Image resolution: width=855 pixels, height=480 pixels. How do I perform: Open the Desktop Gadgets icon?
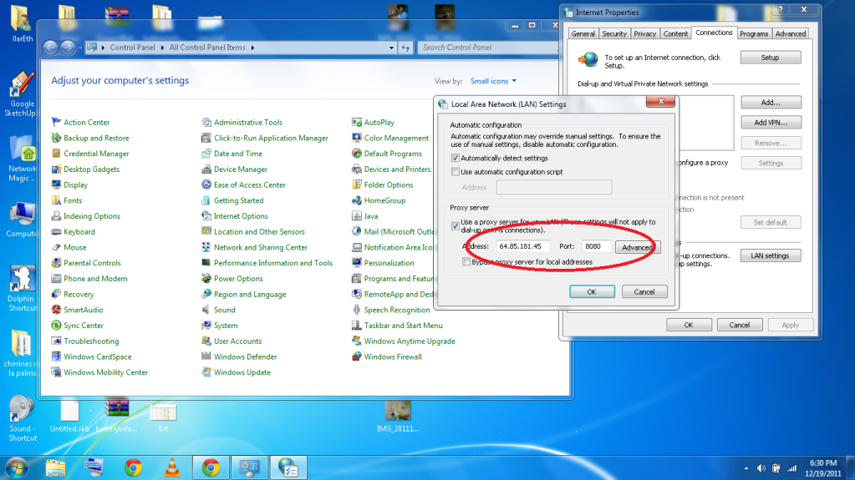(x=56, y=169)
